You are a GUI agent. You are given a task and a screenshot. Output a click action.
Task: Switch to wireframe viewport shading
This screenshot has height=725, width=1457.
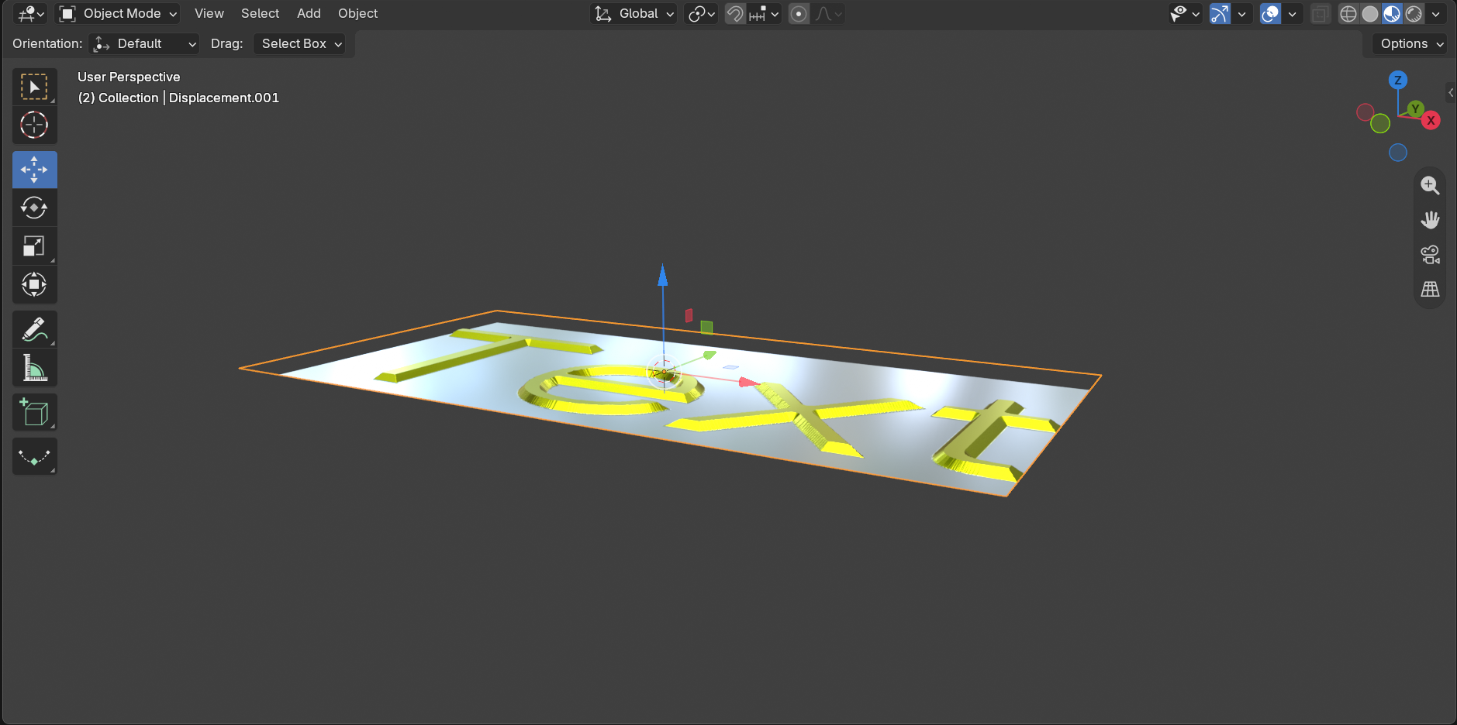click(1348, 14)
